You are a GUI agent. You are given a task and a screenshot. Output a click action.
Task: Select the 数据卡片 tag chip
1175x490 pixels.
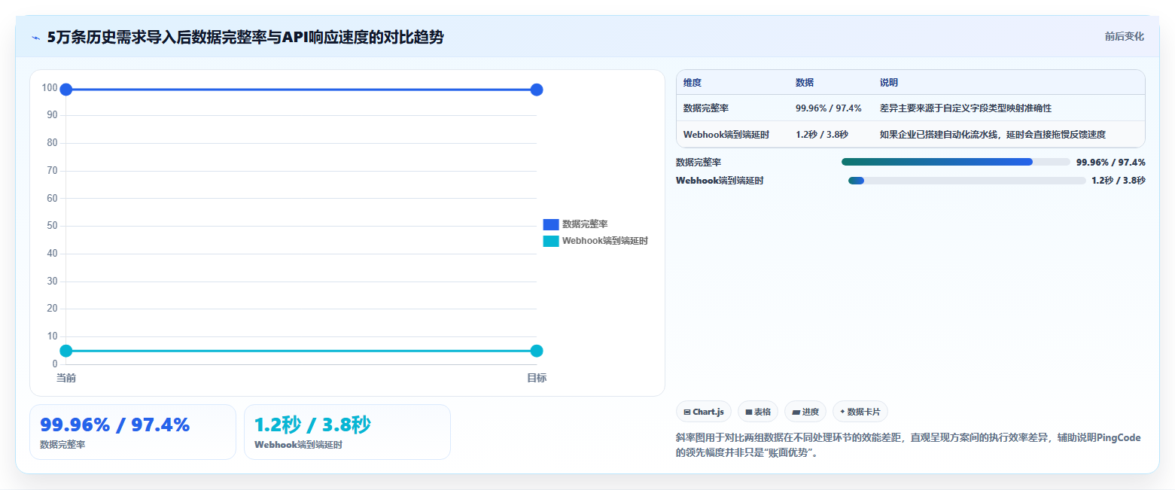860,412
